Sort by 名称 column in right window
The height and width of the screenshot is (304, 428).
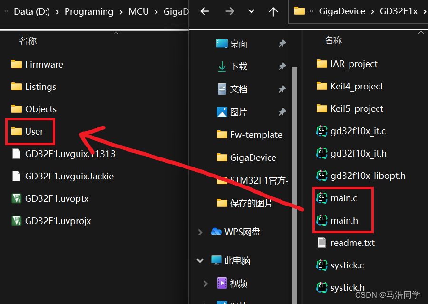[333, 40]
